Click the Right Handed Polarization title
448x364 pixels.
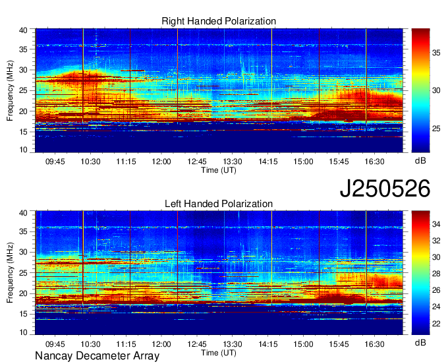pyautogui.click(x=219, y=21)
